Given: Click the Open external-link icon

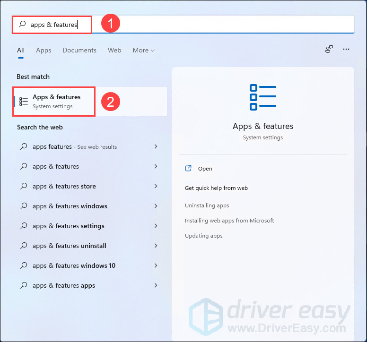Looking at the screenshot, I should [188, 168].
